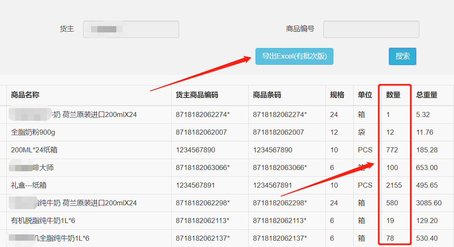This screenshot has width=454, height=247.
Task: Select 货主商品编码 cell 8718182062274*
Action: click(x=203, y=115)
